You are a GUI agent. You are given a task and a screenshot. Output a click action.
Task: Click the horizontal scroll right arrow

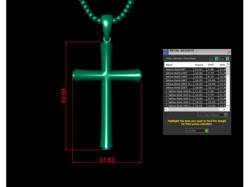[x=224, y=110]
